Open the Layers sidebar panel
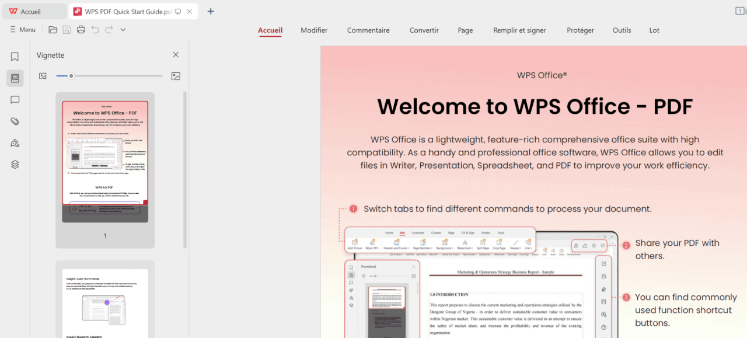 click(15, 165)
